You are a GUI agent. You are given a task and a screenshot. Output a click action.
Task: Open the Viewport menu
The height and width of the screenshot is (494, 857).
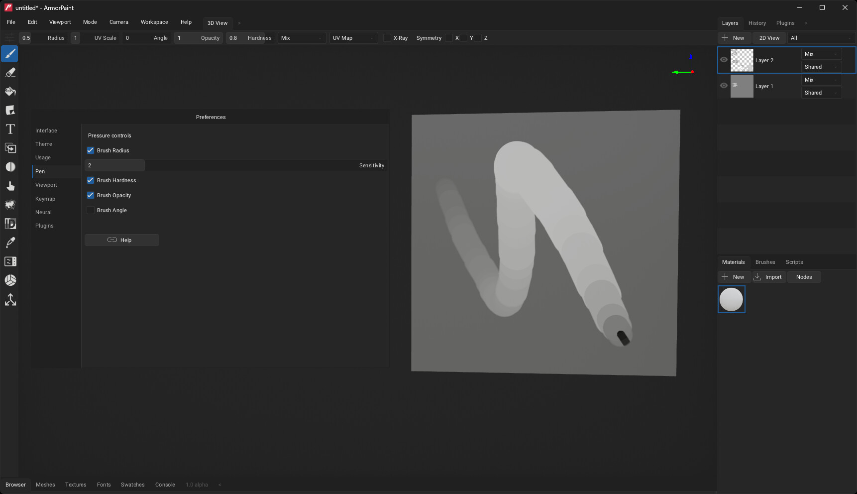(x=60, y=22)
